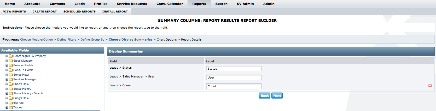
Task: Expand the Room Nights By Property node
Action: point(7,56)
